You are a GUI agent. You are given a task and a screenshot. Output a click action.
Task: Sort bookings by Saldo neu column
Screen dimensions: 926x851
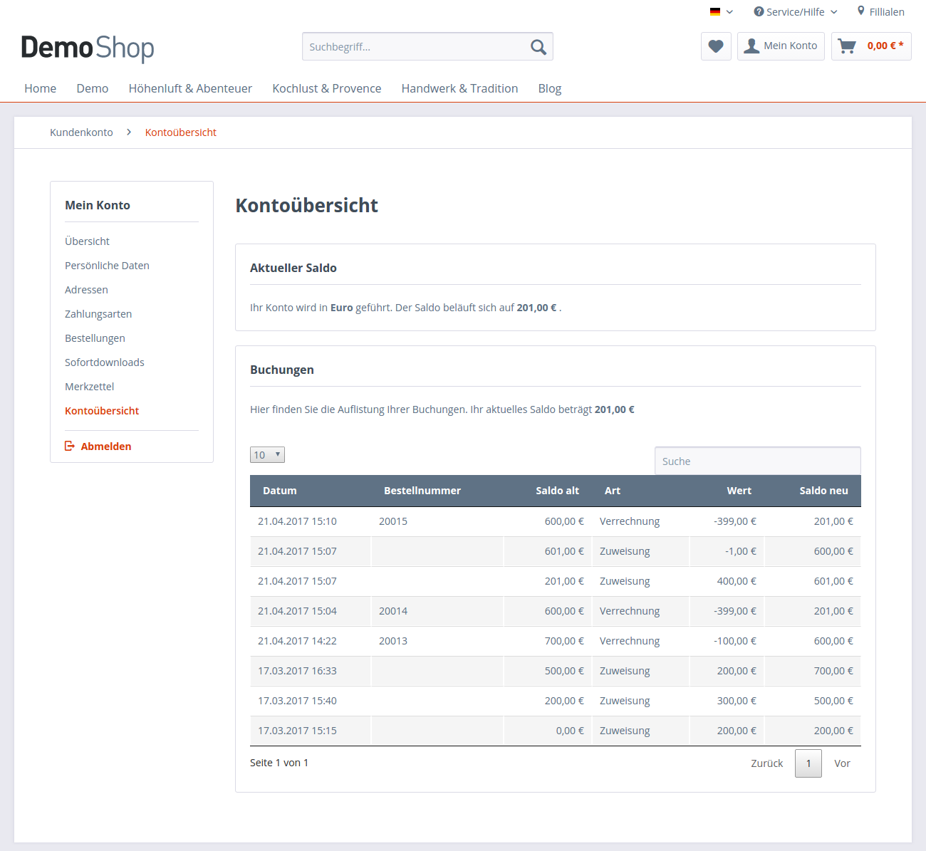(823, 491)
